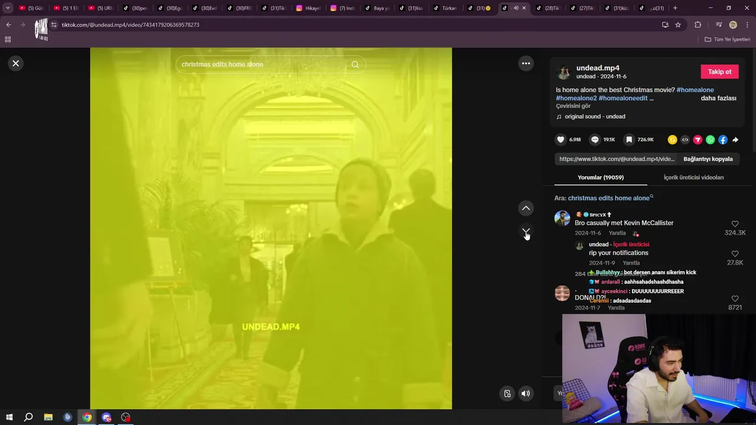Open the donald-style commenter avatar beside 'DONALD?!'

(562, 293)
